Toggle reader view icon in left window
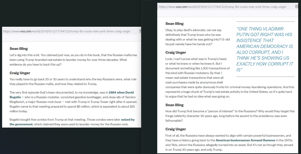The width and height of the screenshot is (301, 154). pyautogui.click(x=140, y=31)
